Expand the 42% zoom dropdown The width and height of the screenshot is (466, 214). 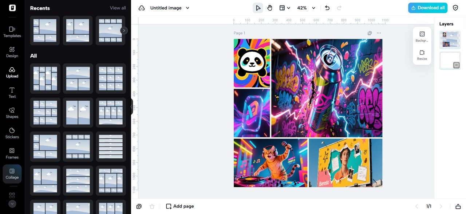(x=313, y=8)
